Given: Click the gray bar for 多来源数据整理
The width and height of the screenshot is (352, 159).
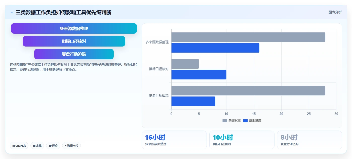Looking at the screenshot, I should pos(248,37).
